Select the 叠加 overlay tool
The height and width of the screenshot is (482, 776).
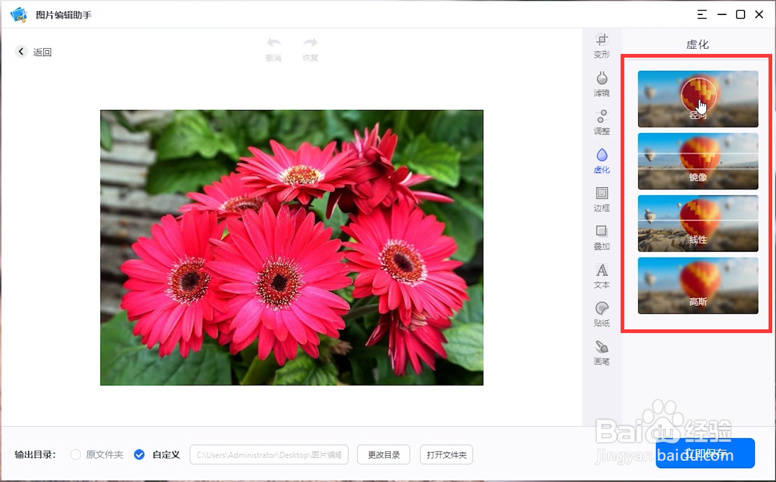pos(601,238)
